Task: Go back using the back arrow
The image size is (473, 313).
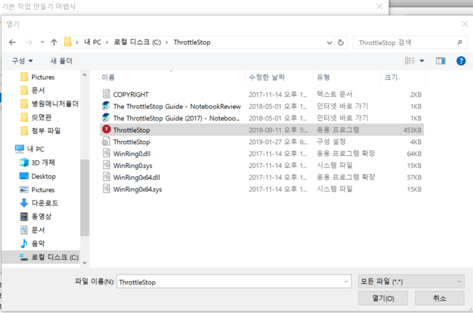Action: tap(12, 42)
